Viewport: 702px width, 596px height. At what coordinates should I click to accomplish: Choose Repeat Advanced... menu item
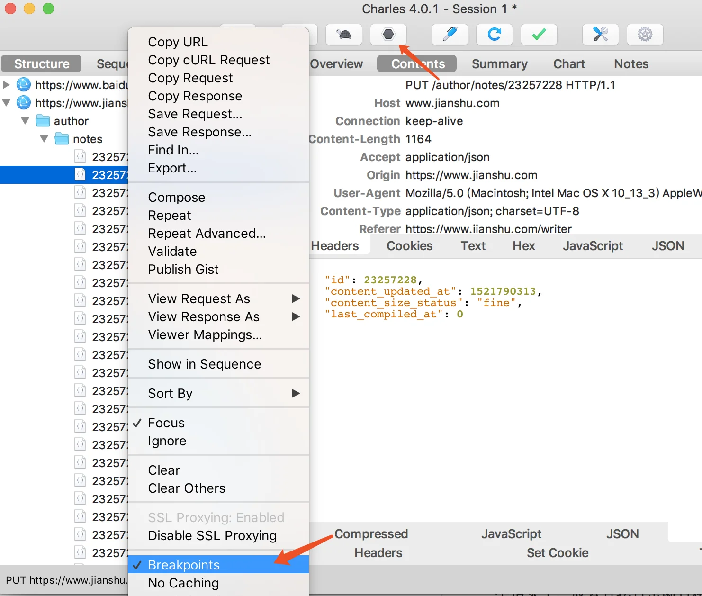[218, 233]
